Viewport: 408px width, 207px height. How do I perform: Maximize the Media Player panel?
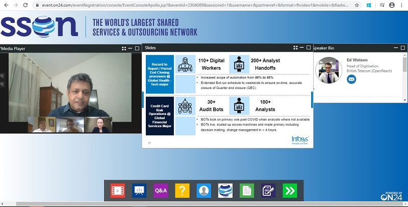[x=137, y=48]
